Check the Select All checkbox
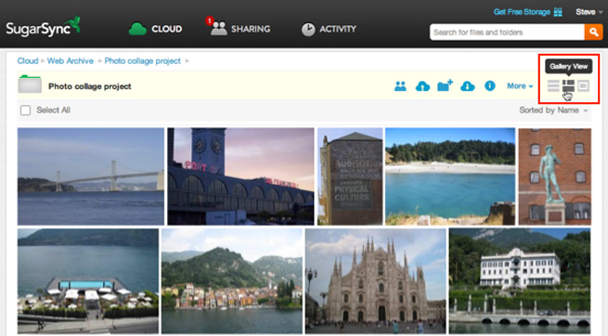 pyautogui.click(x=26, y=110)
